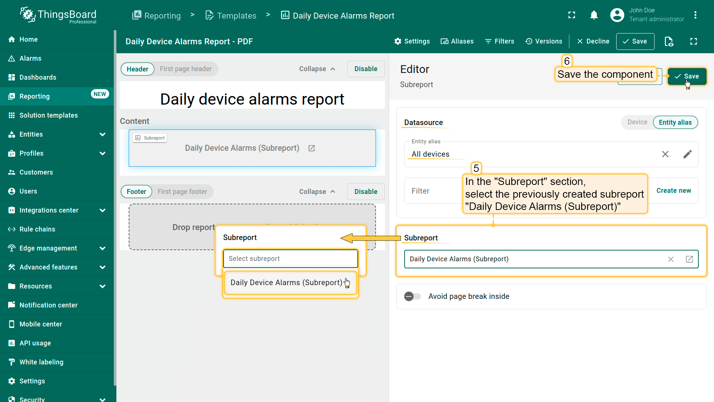714x402 pixels.
Task: Click the notifications bell icon
Action: coord(594,15)
